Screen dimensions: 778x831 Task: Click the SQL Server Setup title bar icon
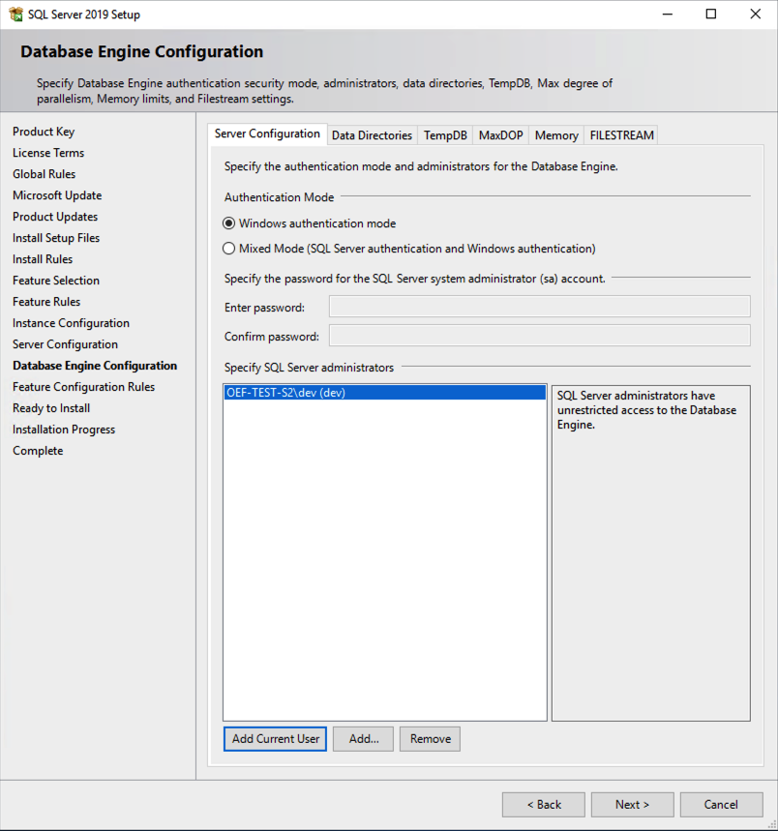(x=15, y=15)
